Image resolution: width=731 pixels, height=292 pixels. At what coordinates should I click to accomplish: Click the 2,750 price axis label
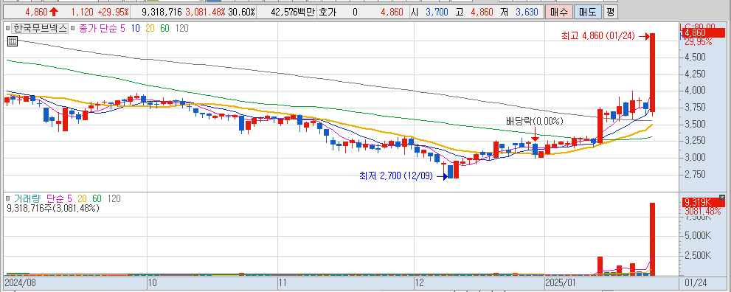tap(695, 174)
